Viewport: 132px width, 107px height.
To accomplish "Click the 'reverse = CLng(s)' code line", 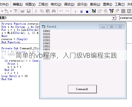I will 14,39.
